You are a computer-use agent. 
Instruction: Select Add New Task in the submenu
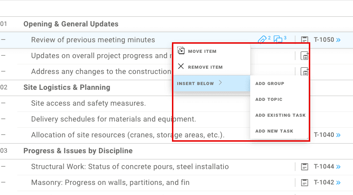click(x=274, y=131)
